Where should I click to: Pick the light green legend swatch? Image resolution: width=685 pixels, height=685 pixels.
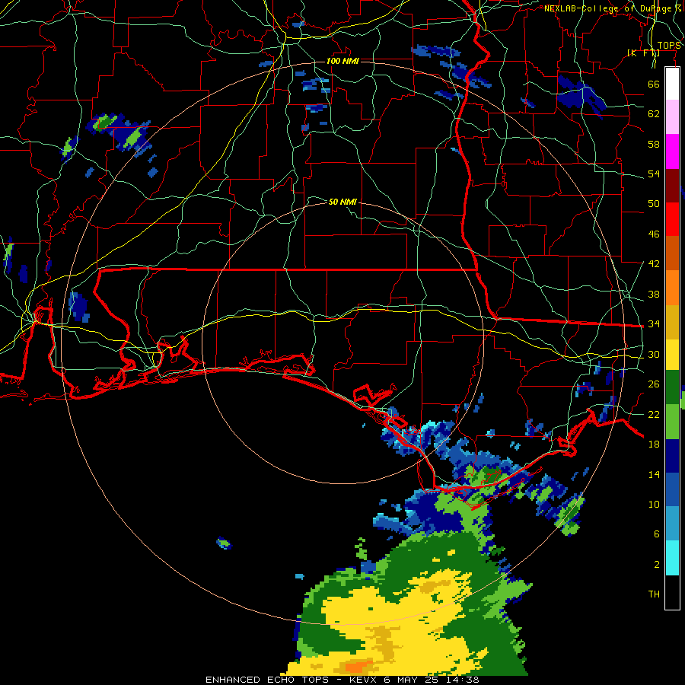(x=672, y=422)
